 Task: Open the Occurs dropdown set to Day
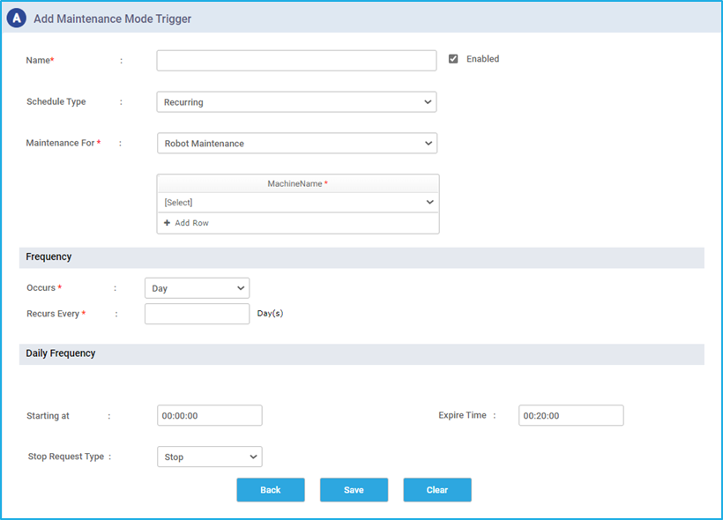[197, 288]
